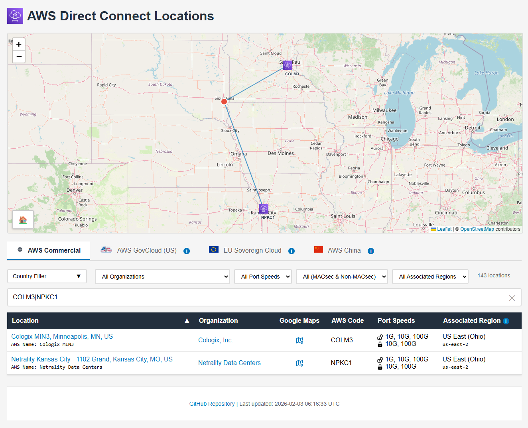Screen dimensions: 528x428
Task: Open Google Maps for Cologix MIN3
Action: [x=299, y=340]
